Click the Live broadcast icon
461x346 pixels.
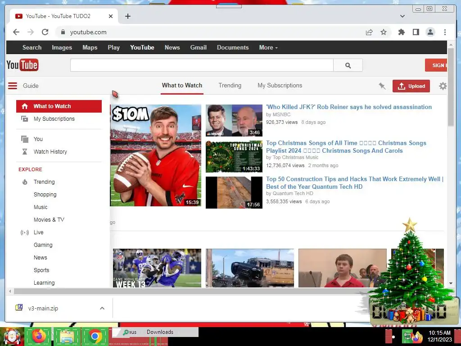pos(25,232)
